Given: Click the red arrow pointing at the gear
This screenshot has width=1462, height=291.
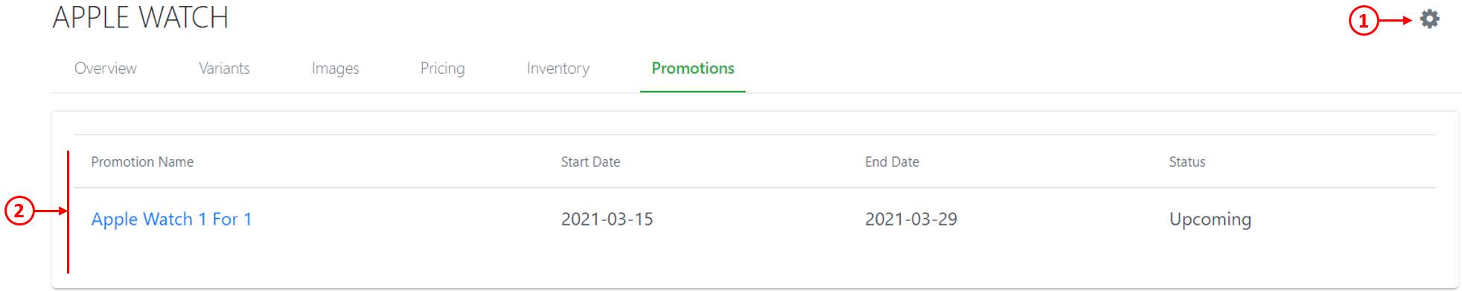Looking at the screenshot, I should (1395, 21).
